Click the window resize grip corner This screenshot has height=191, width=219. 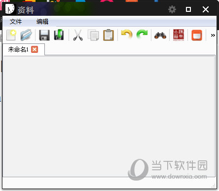214,186
